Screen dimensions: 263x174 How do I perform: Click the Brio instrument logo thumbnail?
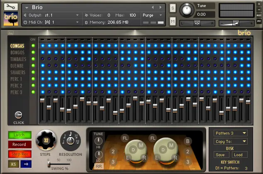[x=11, y=19]
